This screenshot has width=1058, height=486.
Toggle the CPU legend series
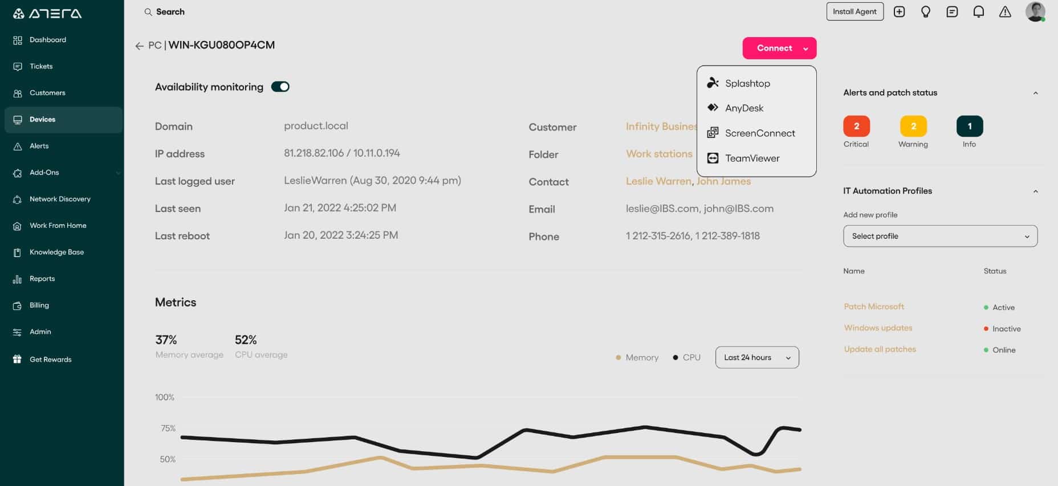click(x=686, y=357)
